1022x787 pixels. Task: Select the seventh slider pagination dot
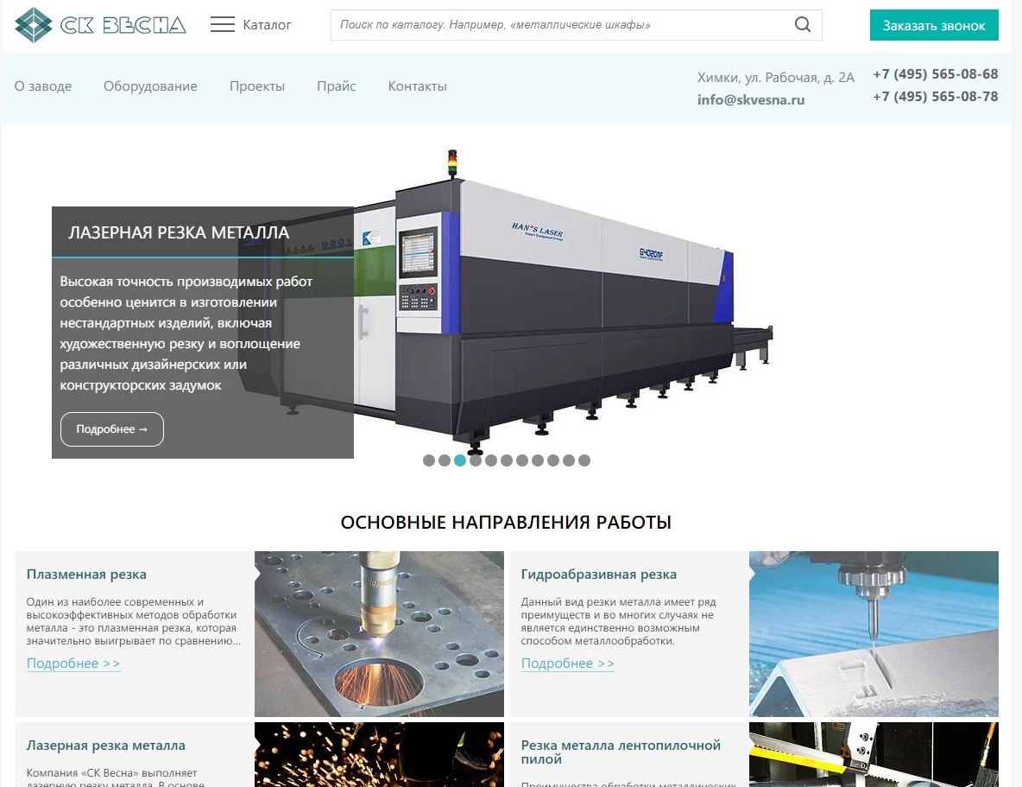pos(522,460)
